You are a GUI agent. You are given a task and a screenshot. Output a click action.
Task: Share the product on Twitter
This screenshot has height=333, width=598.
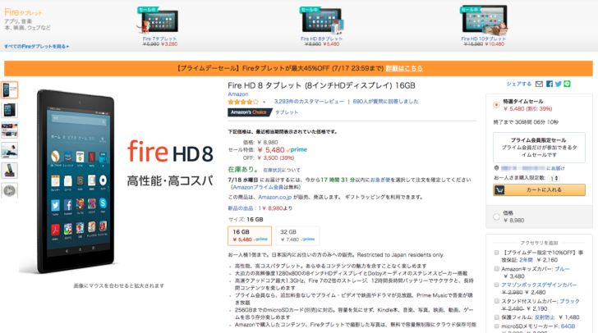(x=559, y=84)
